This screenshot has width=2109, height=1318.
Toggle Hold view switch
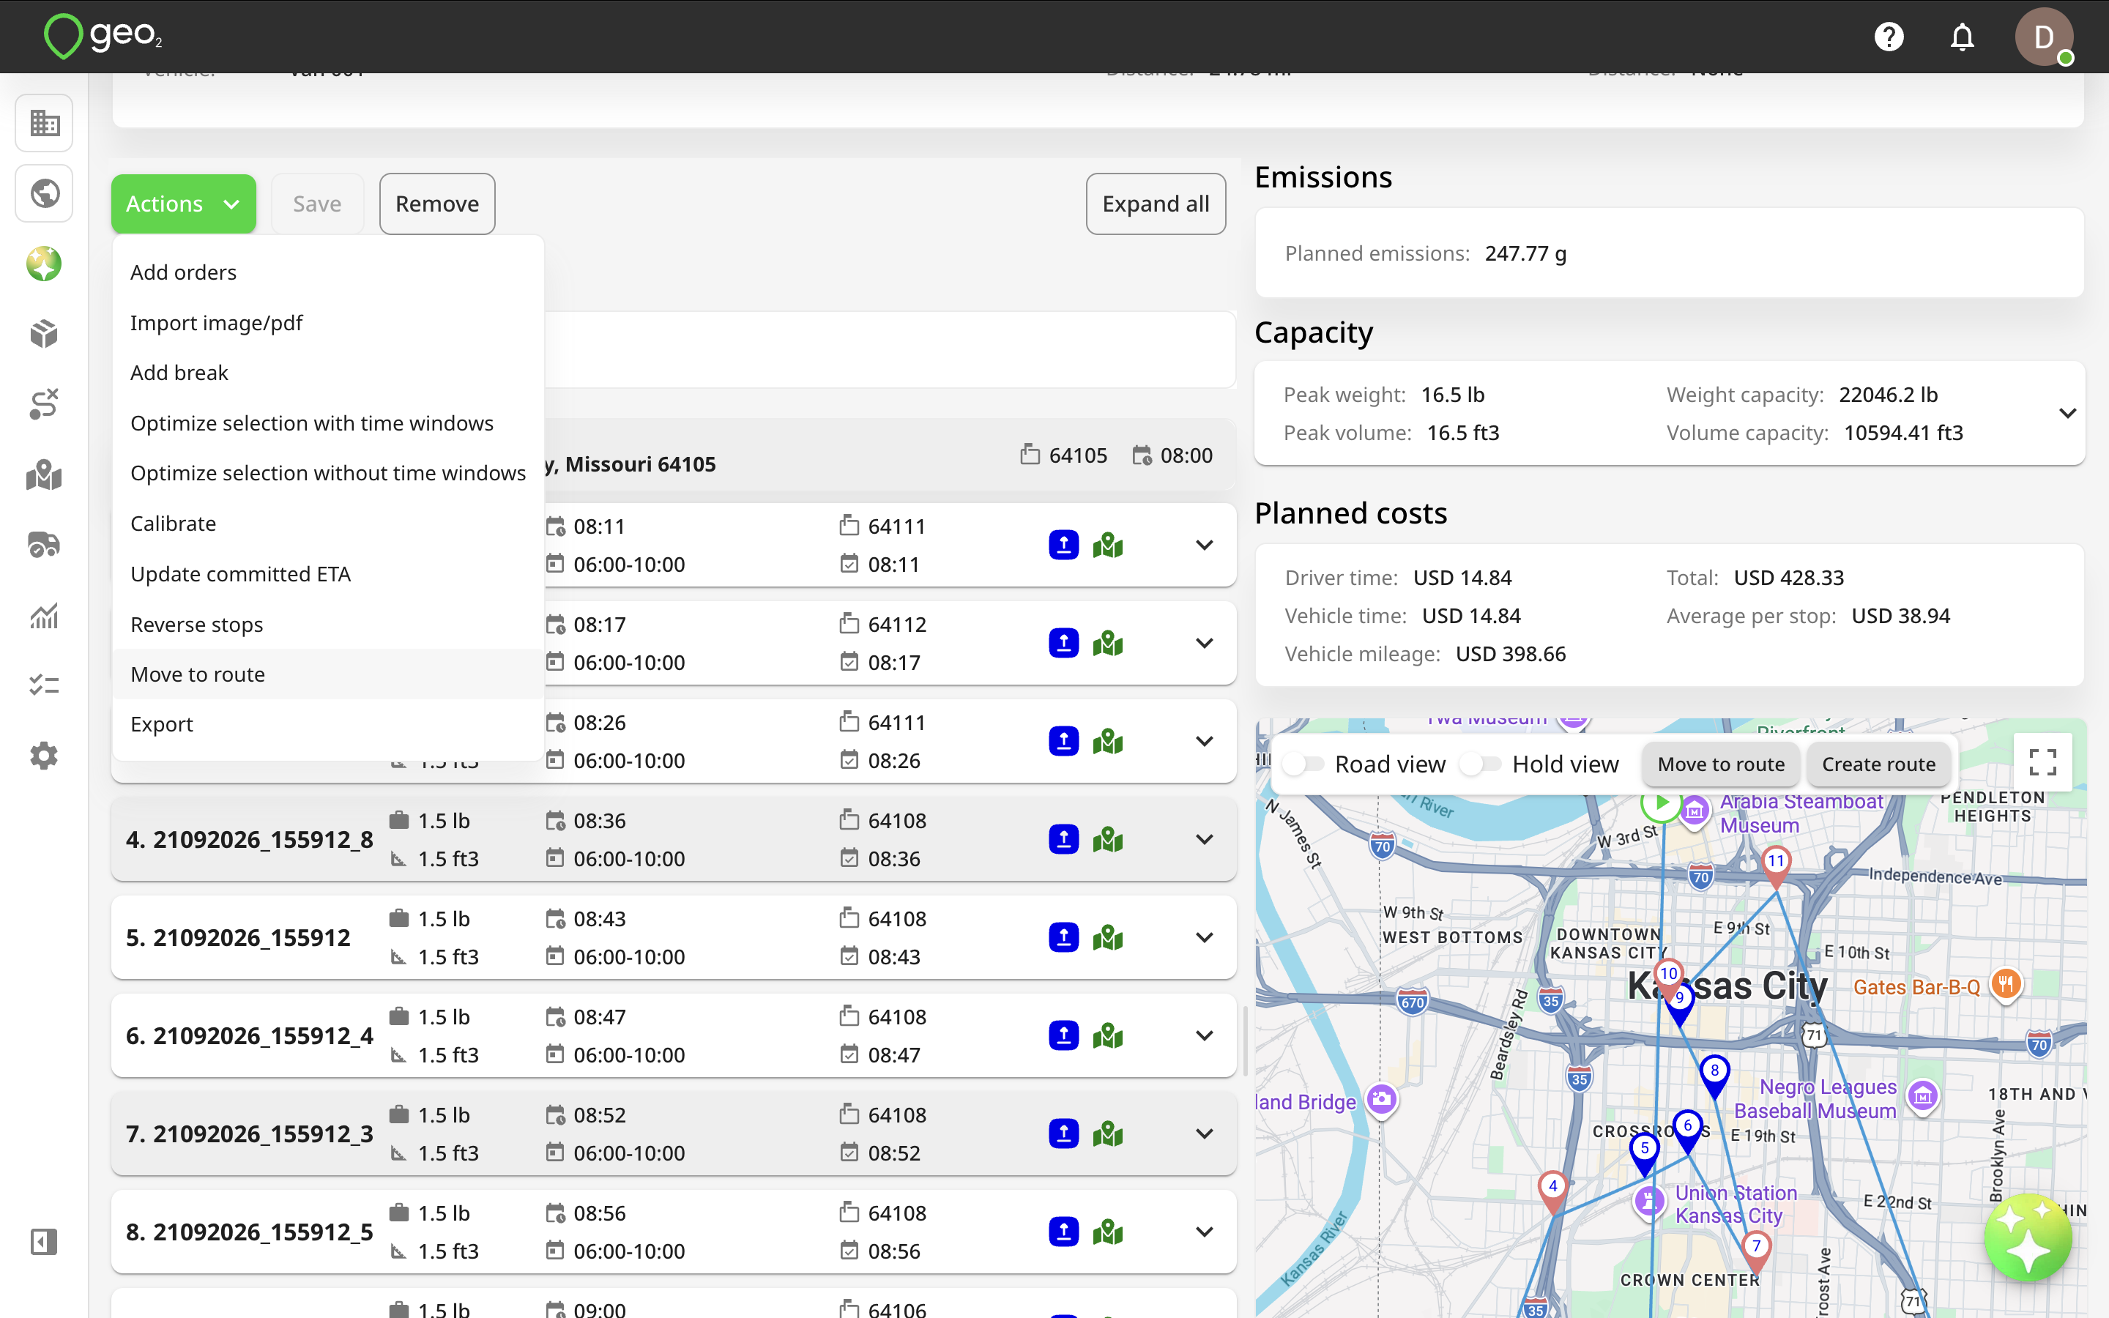coord(1480,764)
